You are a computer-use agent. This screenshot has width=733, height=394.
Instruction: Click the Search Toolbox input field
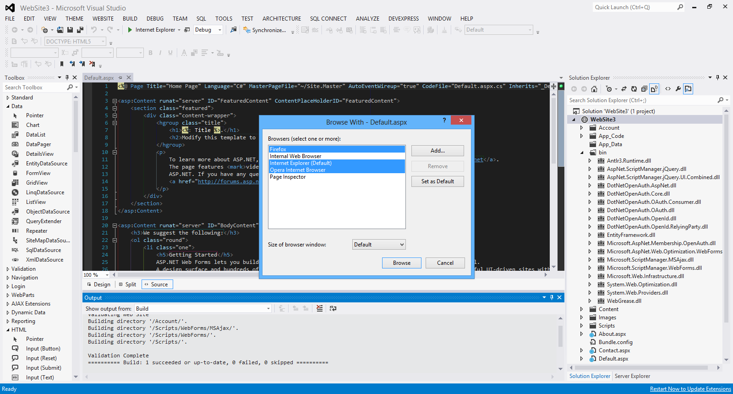tap(35, 88)
